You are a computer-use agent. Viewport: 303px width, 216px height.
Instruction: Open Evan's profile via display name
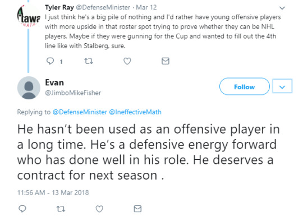tap(54, 82)
